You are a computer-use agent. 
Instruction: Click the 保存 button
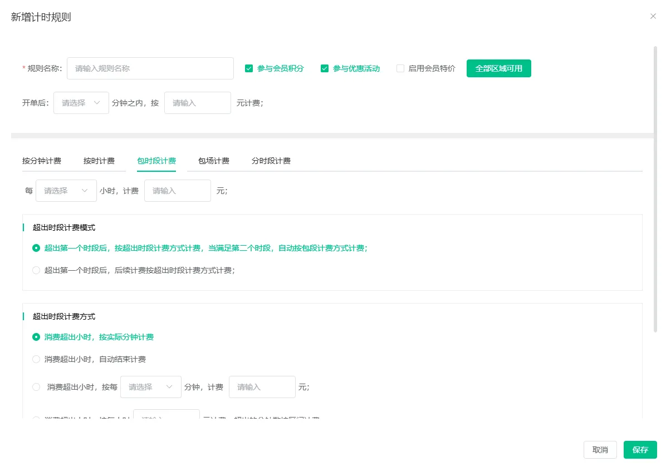tap(640, 450)
